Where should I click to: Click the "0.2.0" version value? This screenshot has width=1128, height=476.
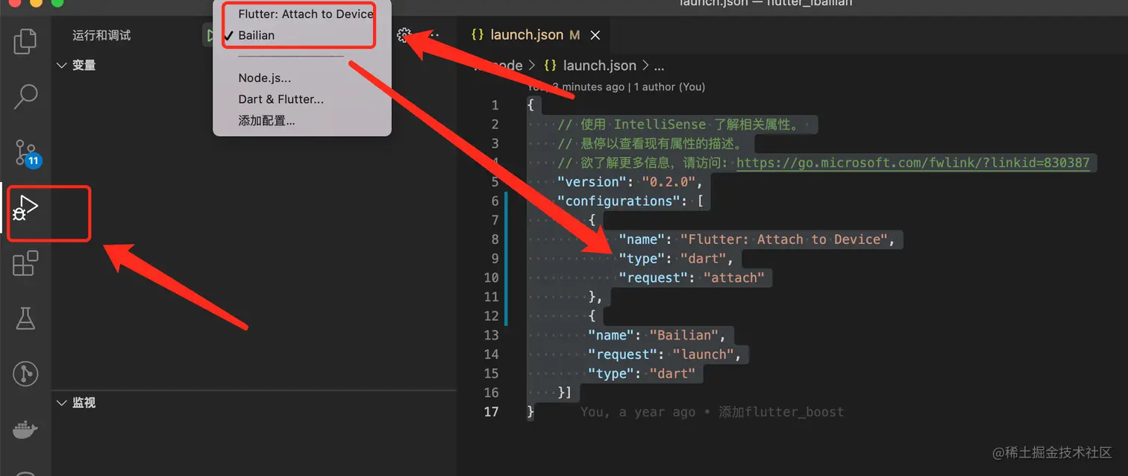point(668,182)
